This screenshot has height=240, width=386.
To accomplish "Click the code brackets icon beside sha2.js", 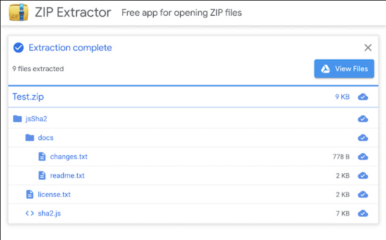I will 30,213.
